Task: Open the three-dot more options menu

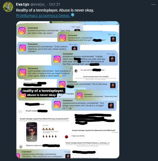Action: click(x=153, y=5)
